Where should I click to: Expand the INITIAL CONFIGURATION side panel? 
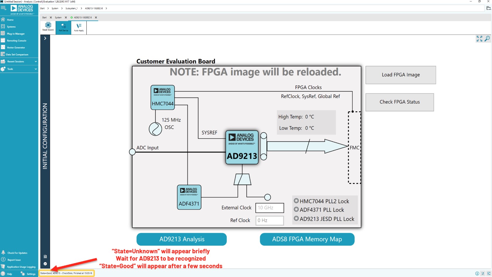point(45,38)
